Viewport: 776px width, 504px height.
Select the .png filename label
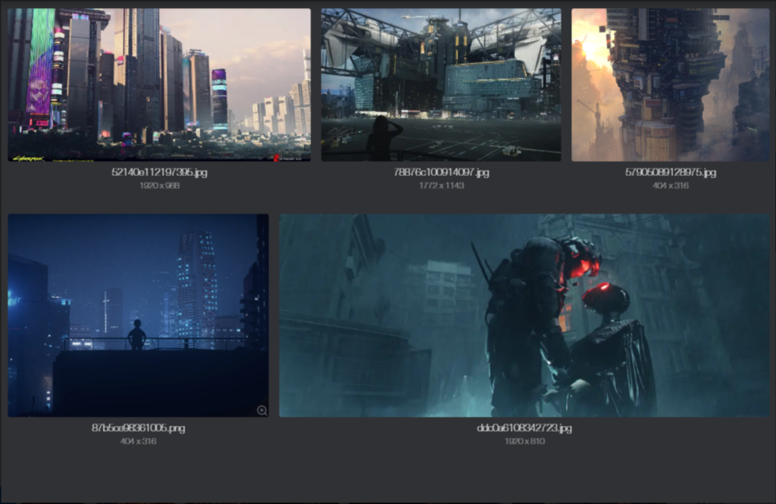[138, 427]
